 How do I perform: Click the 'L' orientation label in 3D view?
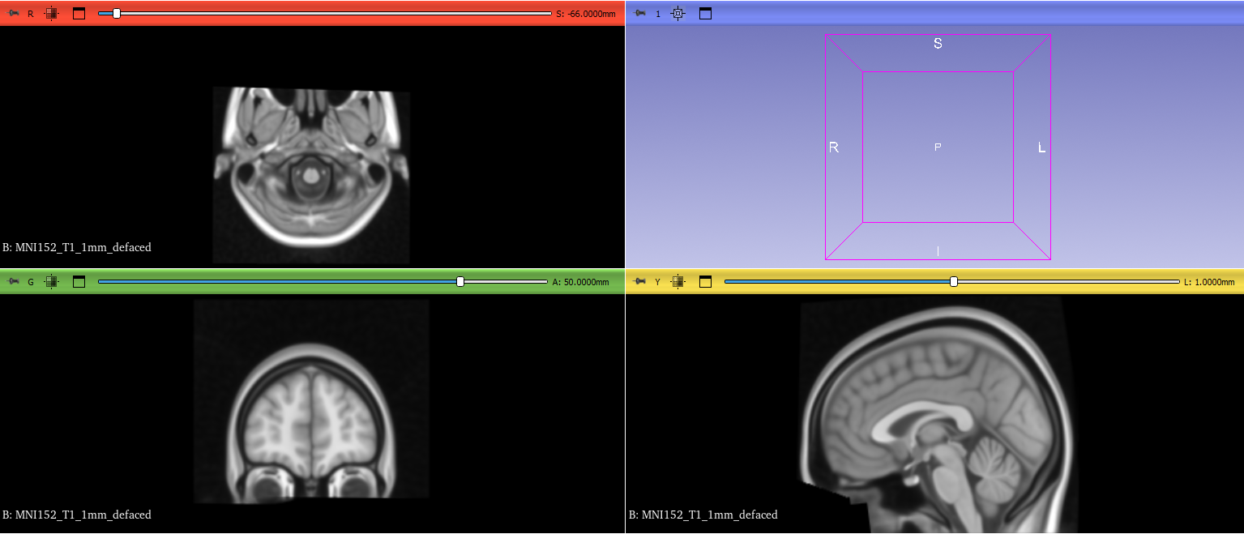1042,147
